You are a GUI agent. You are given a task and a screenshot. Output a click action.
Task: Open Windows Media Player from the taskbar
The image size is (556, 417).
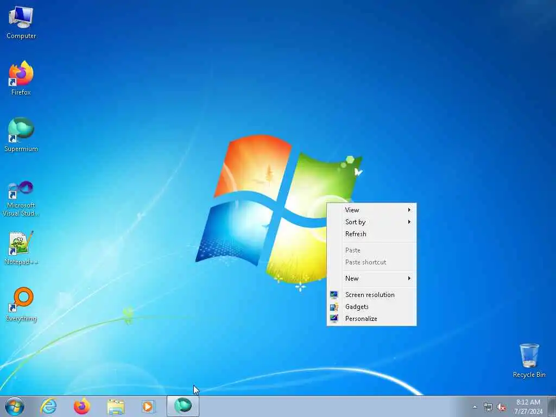pyautogui.click(x=148, y=406)
